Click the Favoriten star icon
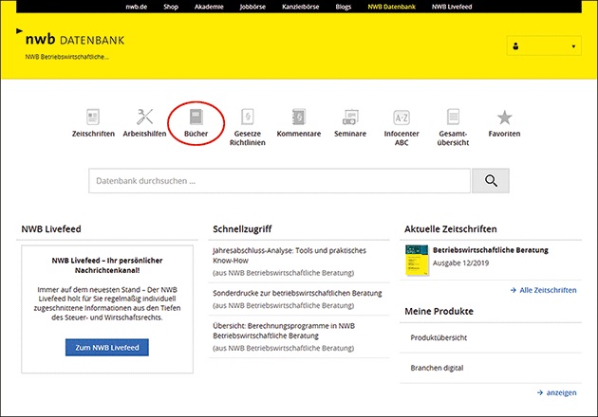The height and width of the screenshot is (417, 598). [504, 118]
